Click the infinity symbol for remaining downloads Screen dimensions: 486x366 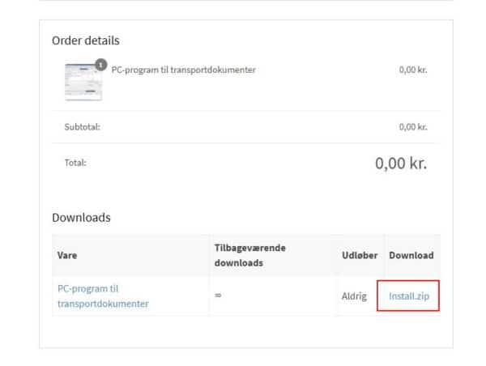tap(220, 296)
